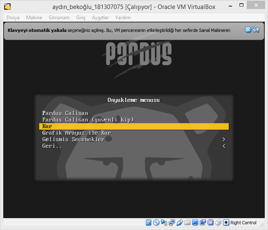Click the Klavyeyi otomatik yakala notification text
The height and width of the screenshot is (230, 268).
tap(119, 30)
